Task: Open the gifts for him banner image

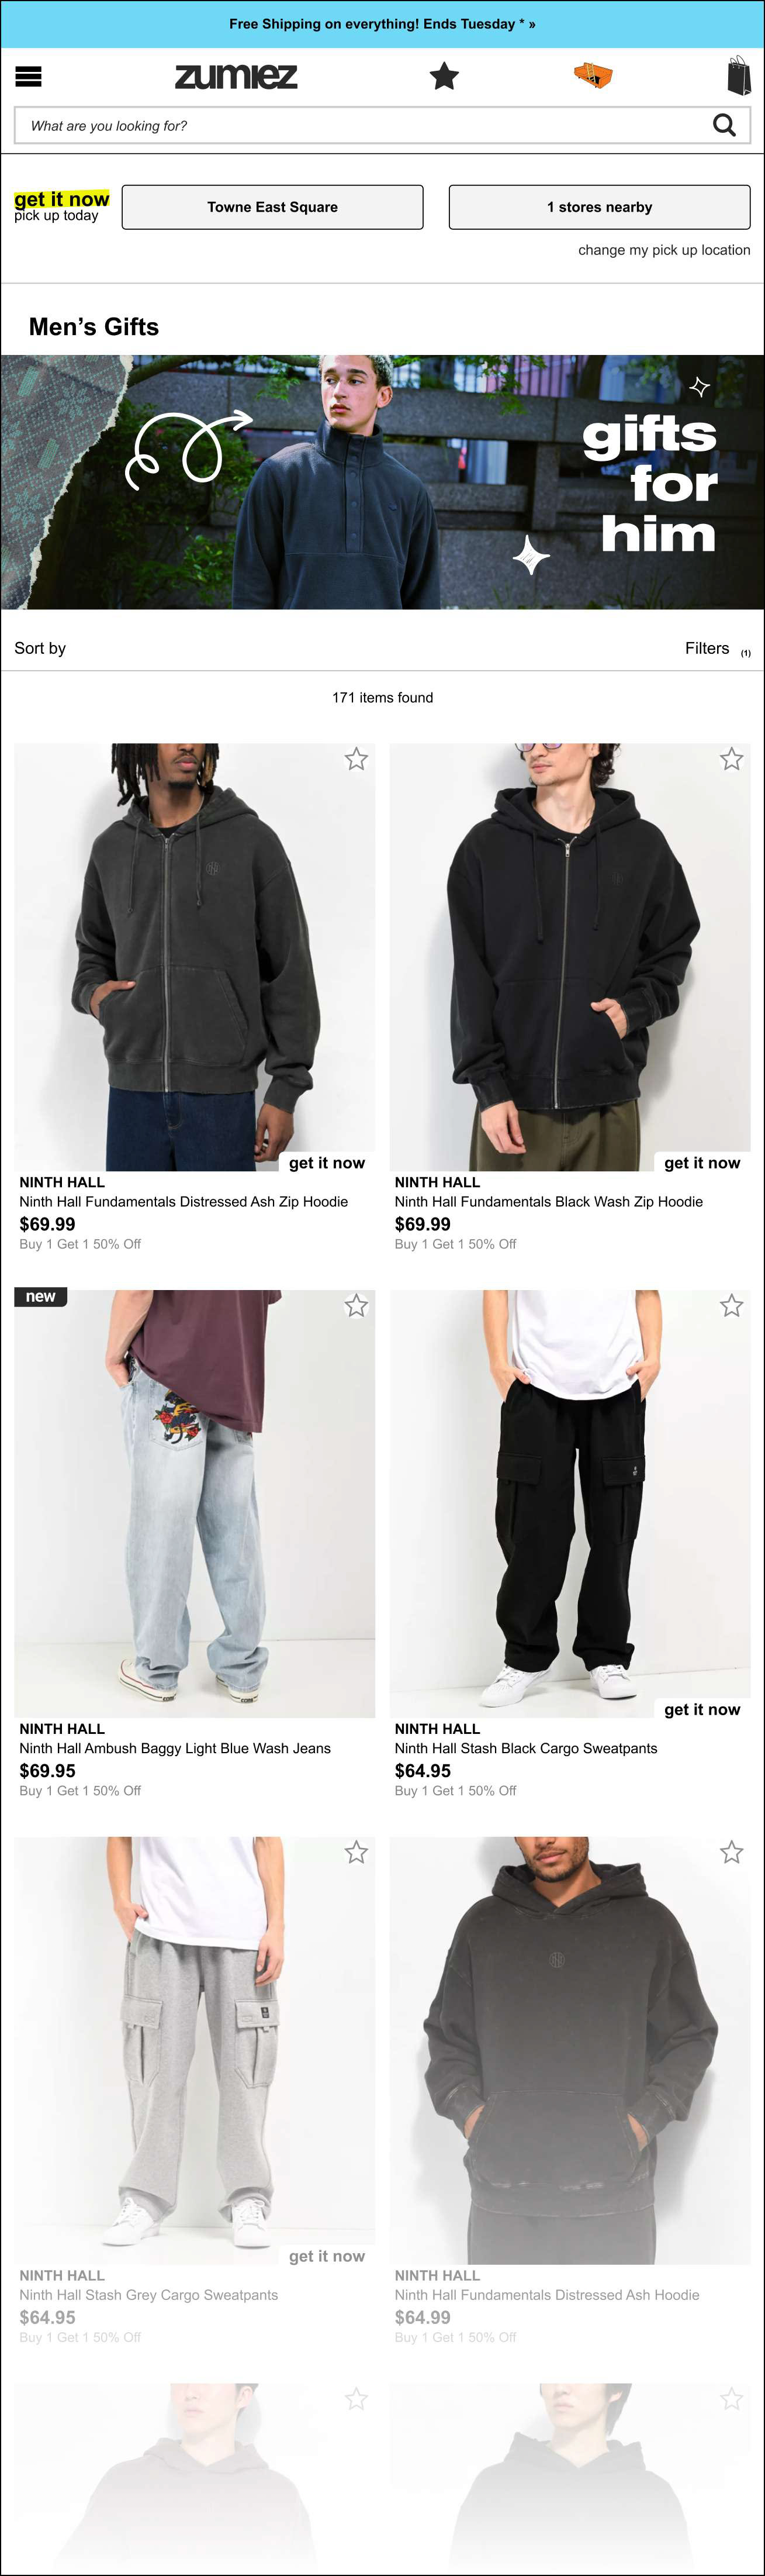Action: (x=382, y=482)
